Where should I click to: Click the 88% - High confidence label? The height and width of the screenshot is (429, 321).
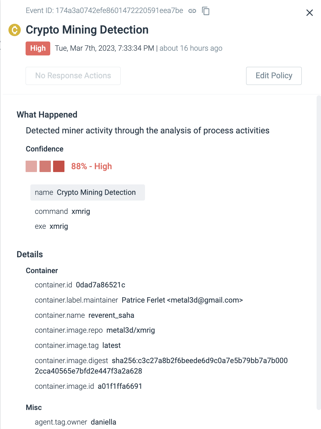91,166
